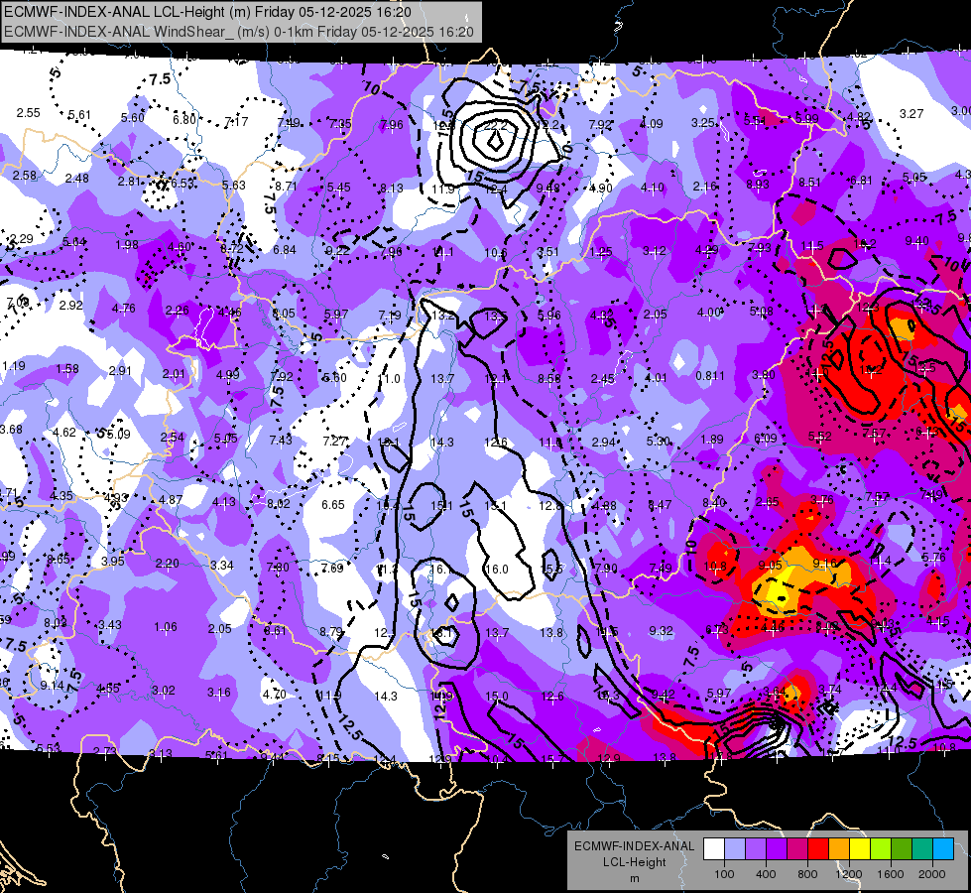
Task: Click the grid value 1.58
Action: pos(67,369)
